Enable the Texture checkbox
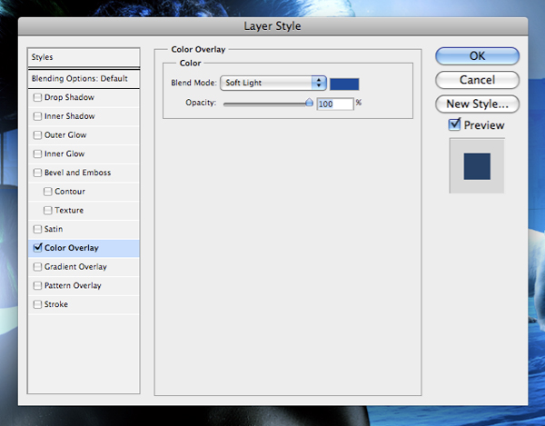 click(47, 210)
